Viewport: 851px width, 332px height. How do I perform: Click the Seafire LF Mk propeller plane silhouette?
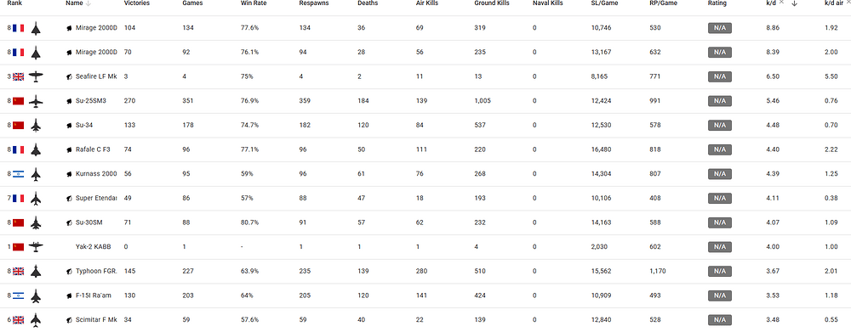(x=36, y=77)
